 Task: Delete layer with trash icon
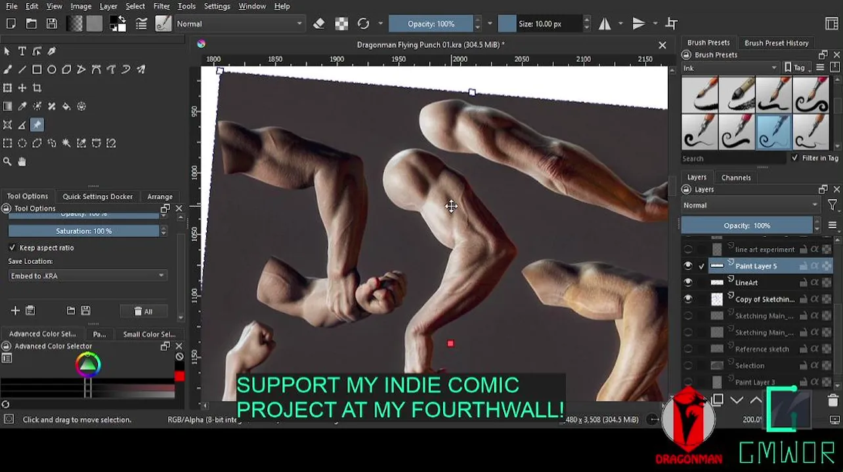click(832, 400)
